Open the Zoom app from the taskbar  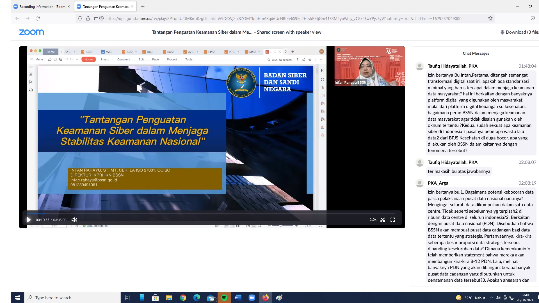click(x=252, y=298)
